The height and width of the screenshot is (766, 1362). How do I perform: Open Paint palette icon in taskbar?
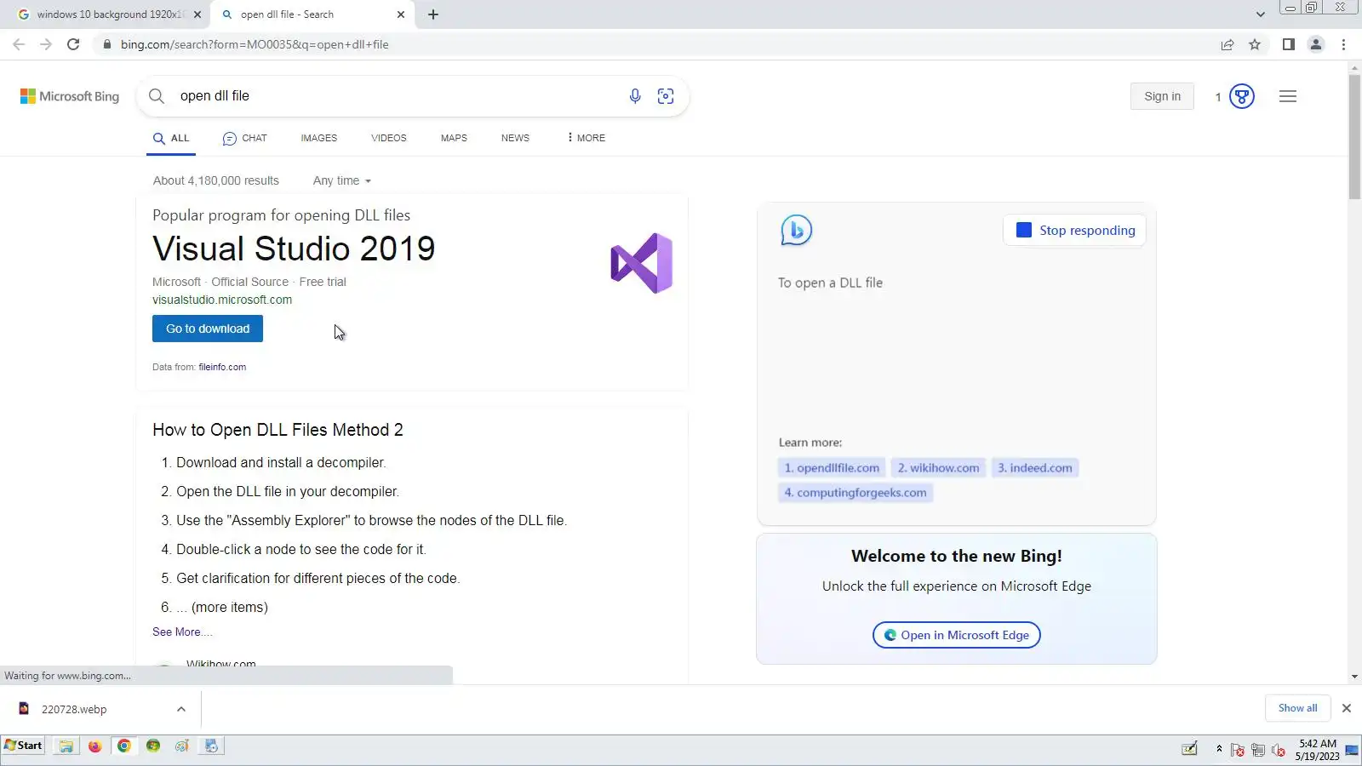182,746
